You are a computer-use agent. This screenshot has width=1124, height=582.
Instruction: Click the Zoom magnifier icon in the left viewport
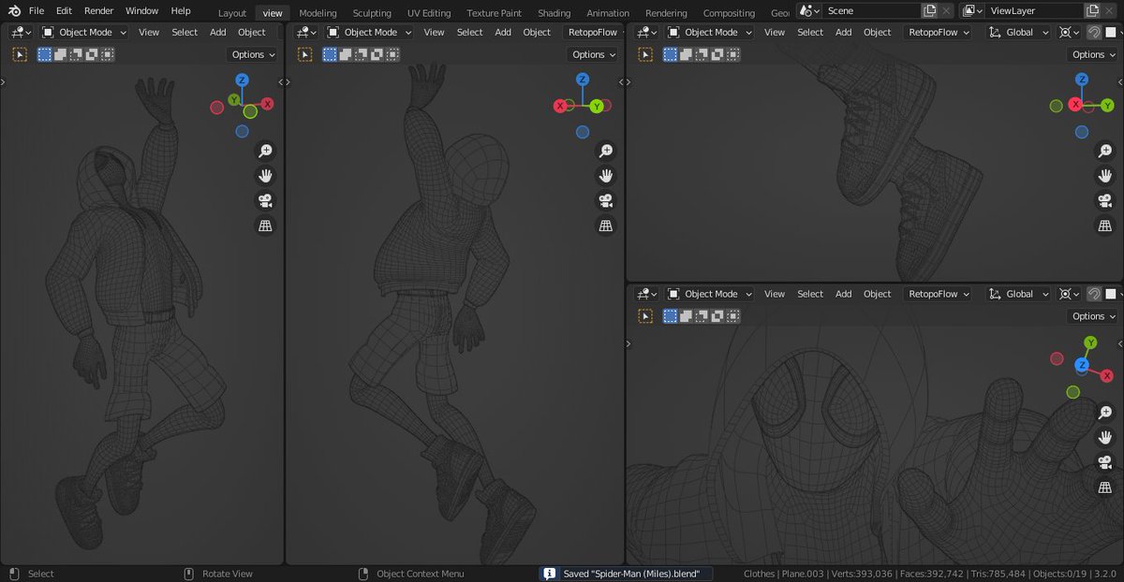pos(265,150)
